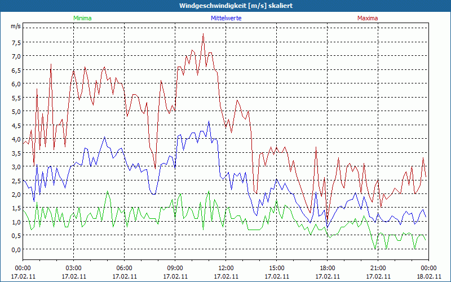451x282 pixels.
Task: Click the 6,5 y-axis value
Action: point(16,70)
